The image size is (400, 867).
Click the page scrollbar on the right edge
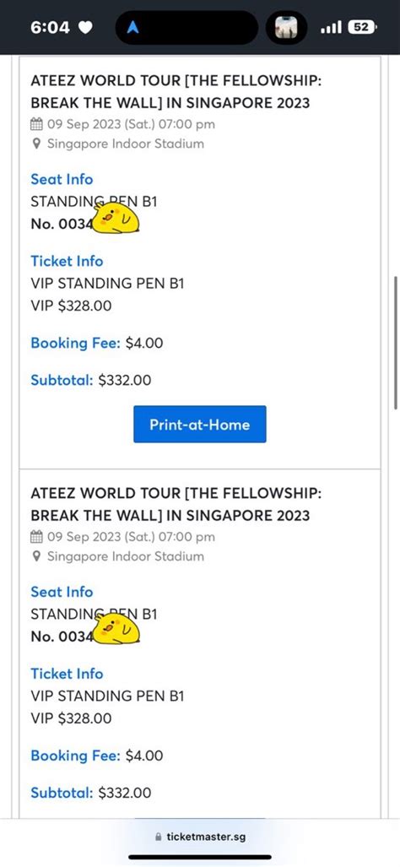point(396,343)
